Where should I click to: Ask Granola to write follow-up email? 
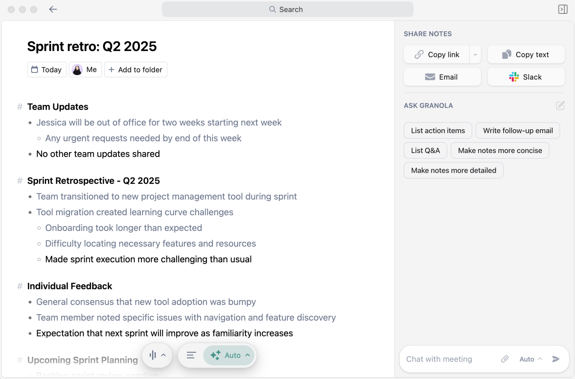click(517, 130)
